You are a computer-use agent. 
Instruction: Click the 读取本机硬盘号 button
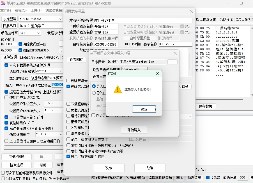tap(160, 178)
